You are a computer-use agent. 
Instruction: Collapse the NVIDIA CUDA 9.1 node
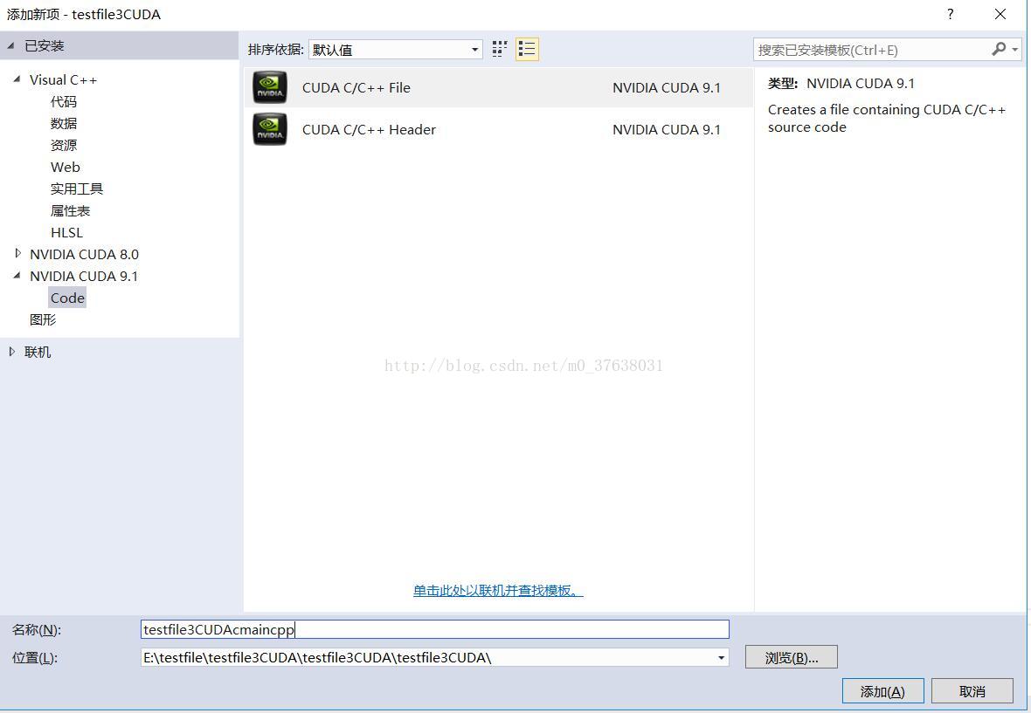(17, 276)
